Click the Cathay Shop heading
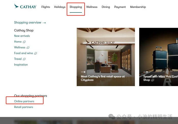178x124 pixels. click(24, 30)
